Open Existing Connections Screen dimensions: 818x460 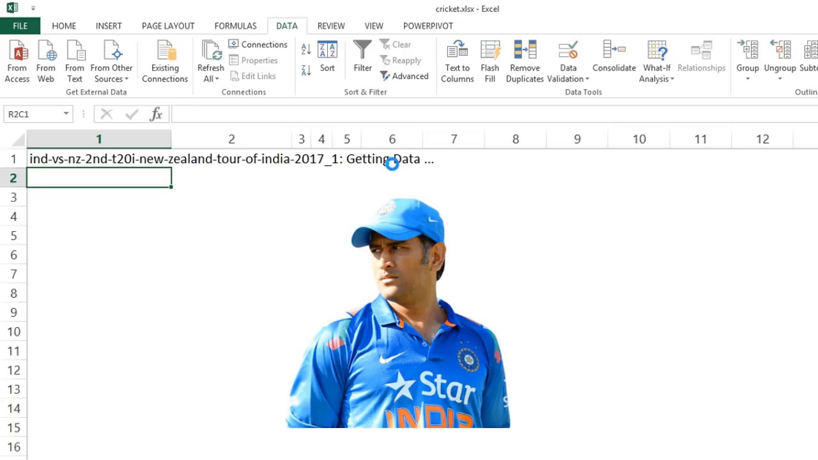pos(165,61)
